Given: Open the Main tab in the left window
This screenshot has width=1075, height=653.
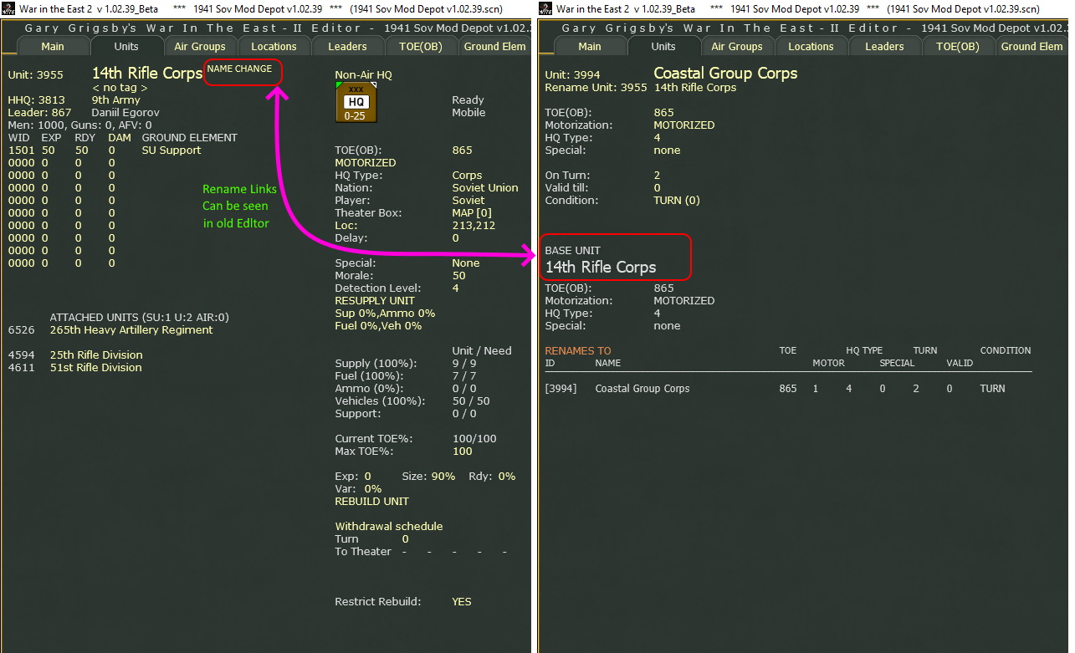Looking at the screenshot, I should tap(53, 47).
